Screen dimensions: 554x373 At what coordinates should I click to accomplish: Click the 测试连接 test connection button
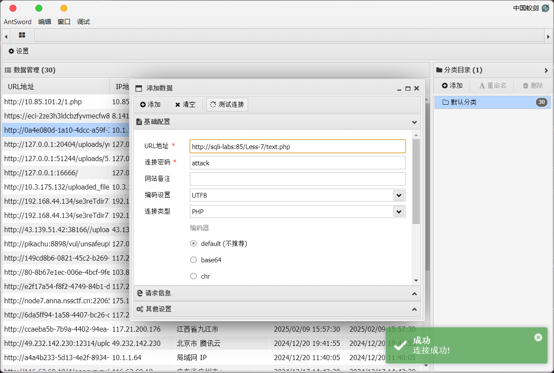227,105
